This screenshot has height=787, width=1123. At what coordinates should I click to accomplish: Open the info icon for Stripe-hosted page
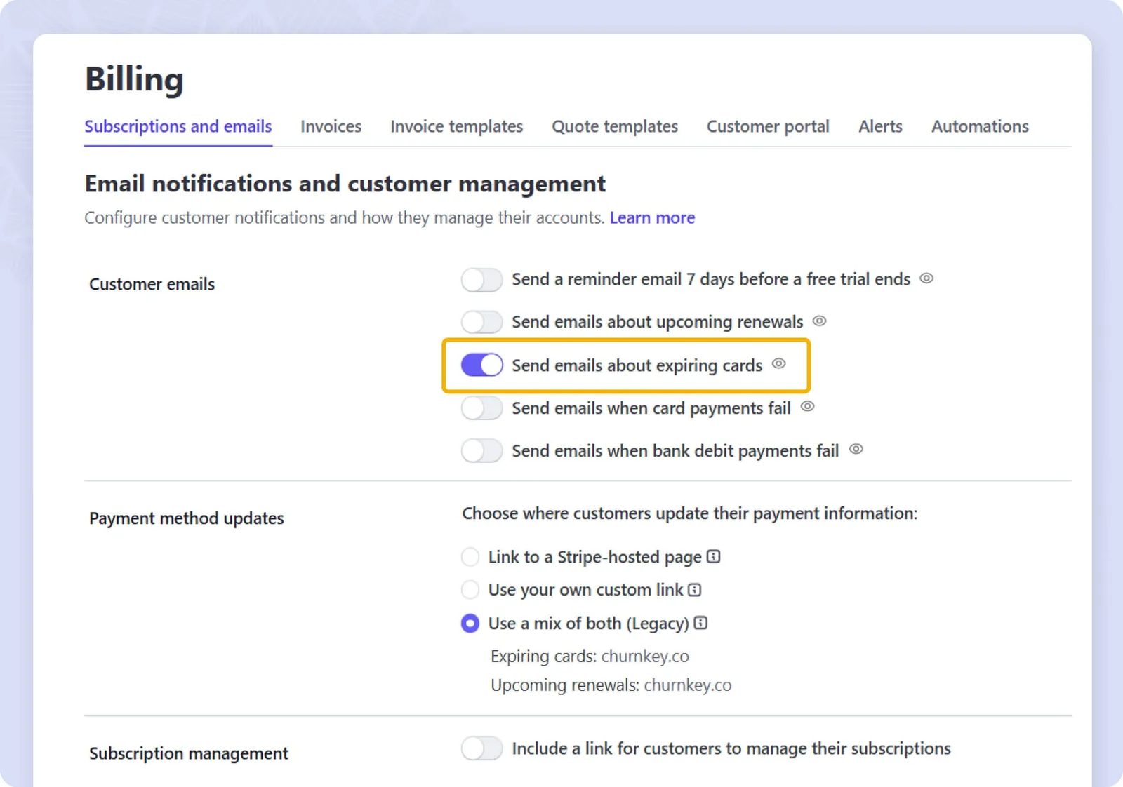[x=714, y=557]
